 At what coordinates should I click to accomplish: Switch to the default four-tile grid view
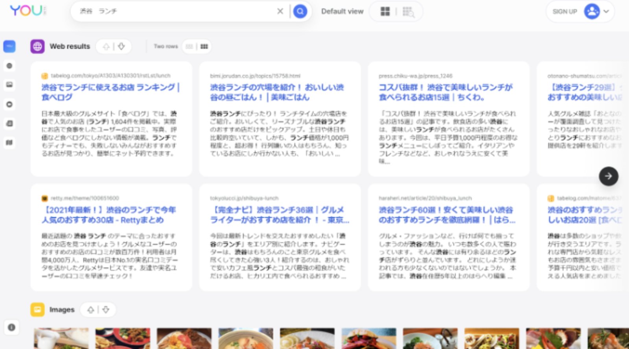[x=385, y=11]
